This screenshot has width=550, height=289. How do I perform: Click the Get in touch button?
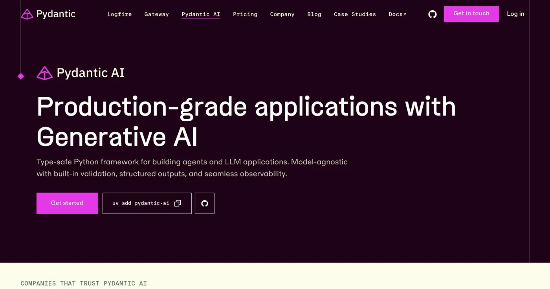[471, 14]
